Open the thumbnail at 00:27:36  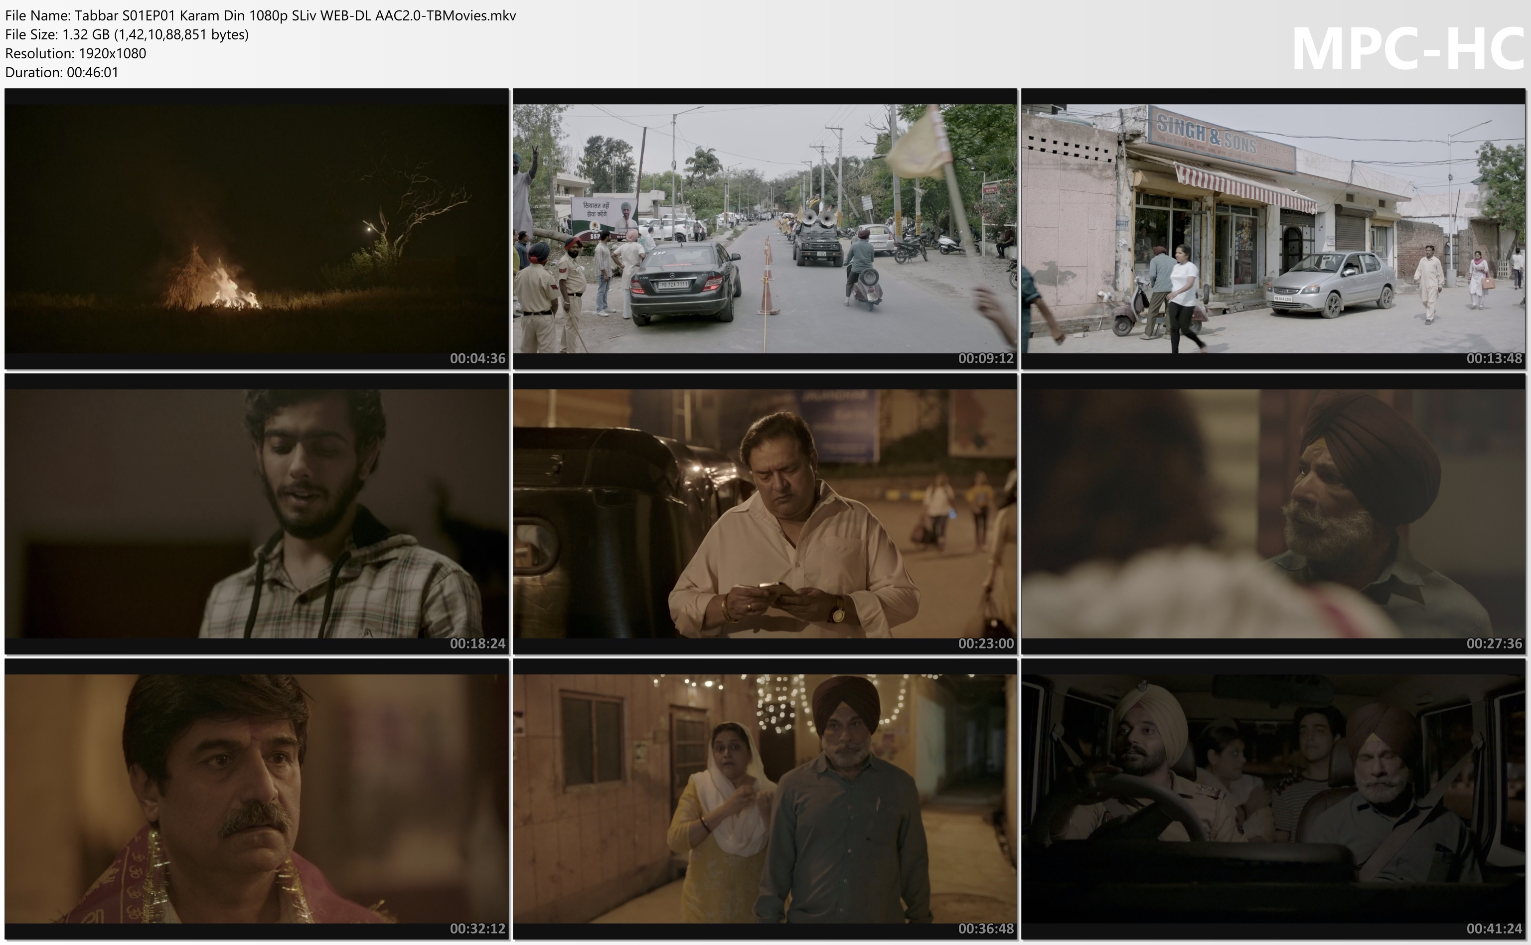tap(1273, 514)
